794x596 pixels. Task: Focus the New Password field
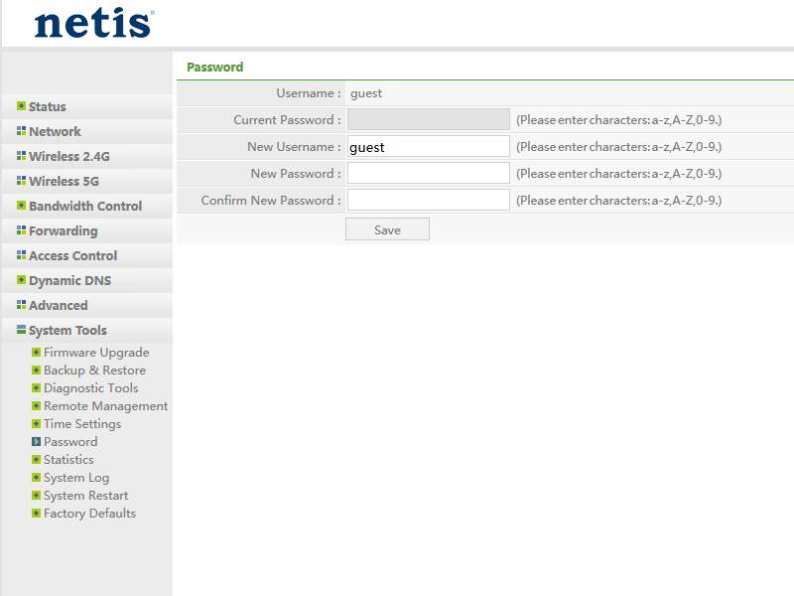[428, 174]
